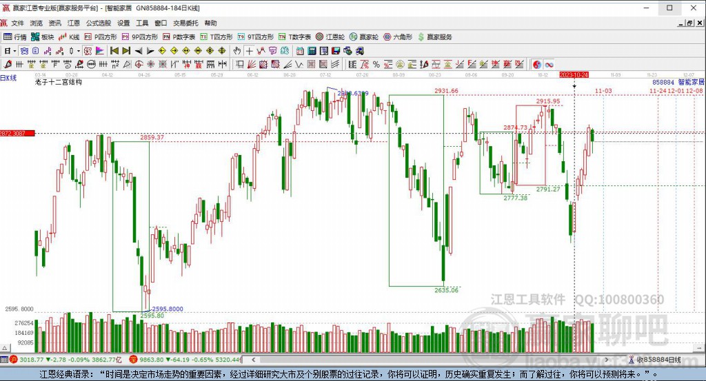
Task: Open the 浏览 menu
Action: click(37, 23)
